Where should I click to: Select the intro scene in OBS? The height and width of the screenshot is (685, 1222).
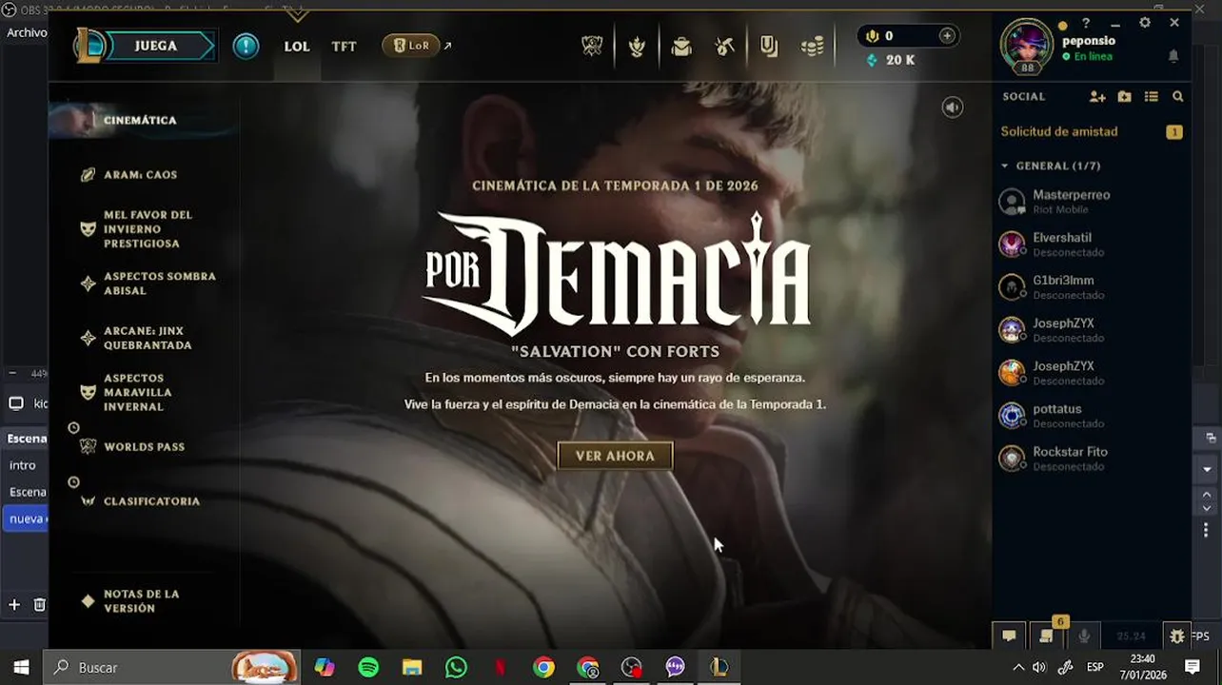pos(23,465)
